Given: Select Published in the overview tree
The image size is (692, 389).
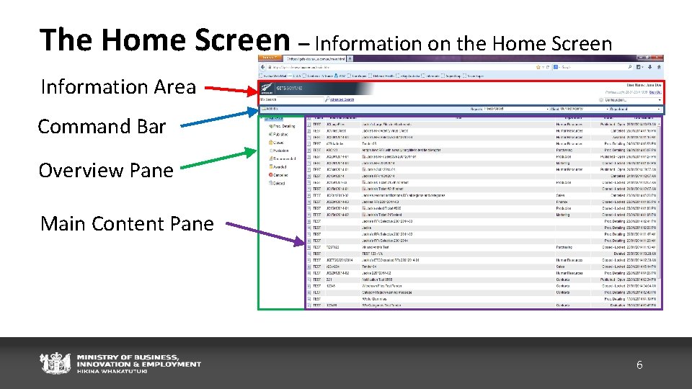Looking at the screenshot, I should [x=278, y=134].
